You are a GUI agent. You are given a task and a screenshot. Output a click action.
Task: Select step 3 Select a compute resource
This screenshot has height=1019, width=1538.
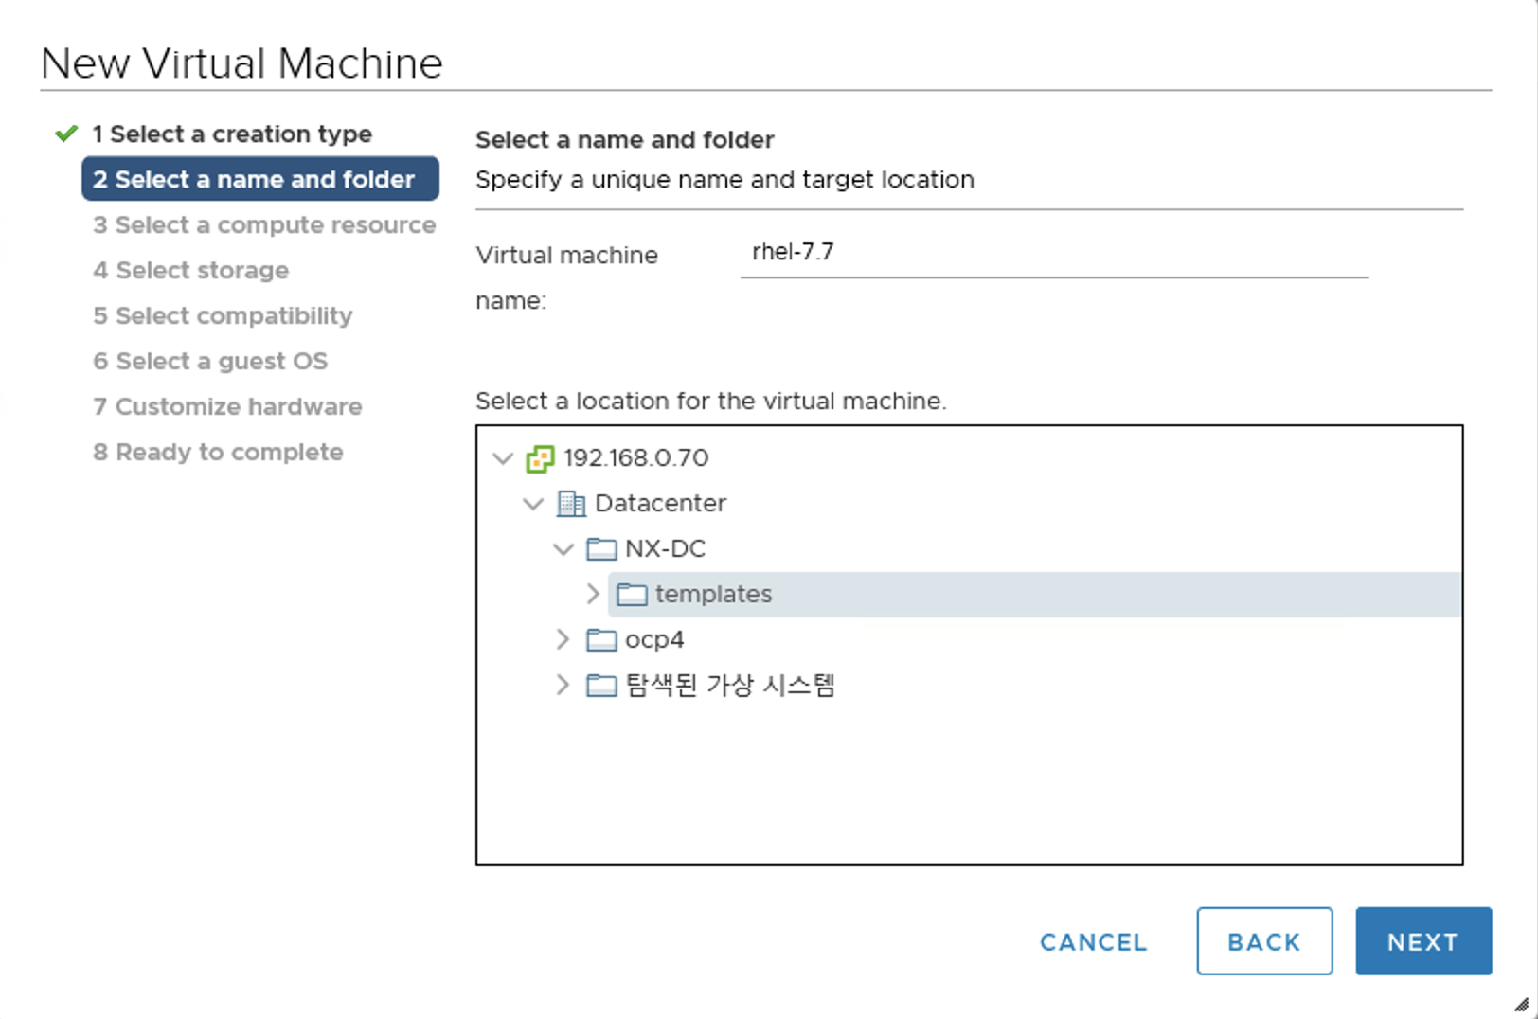click(x=264, y=224)
